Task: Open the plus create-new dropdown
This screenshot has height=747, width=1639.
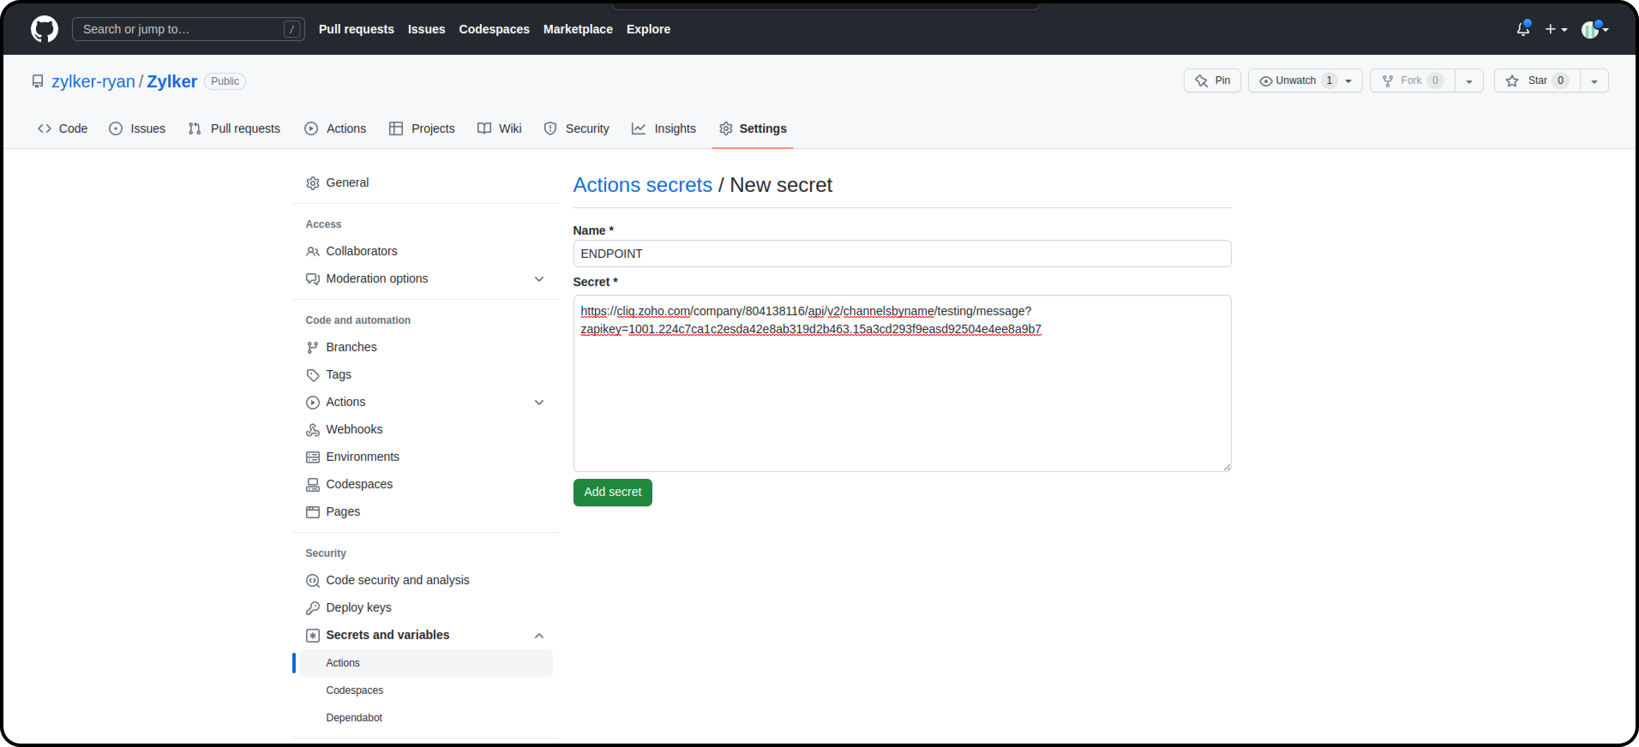Action: [x=1556, y=29]
